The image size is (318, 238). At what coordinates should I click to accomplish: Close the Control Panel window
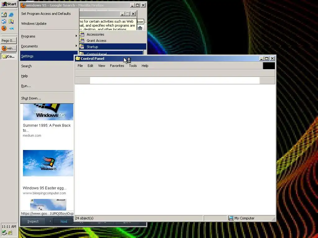272,59
